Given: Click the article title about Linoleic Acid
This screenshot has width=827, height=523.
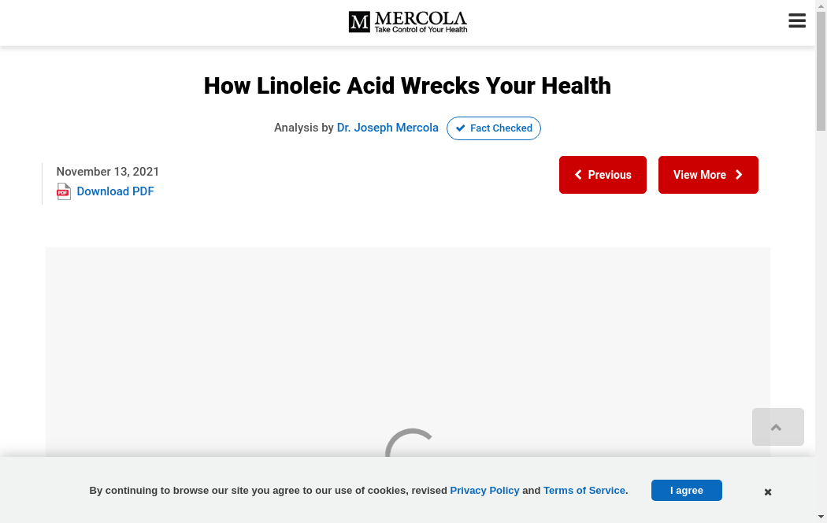Looking at the screenshot, I should coord(407,86).
